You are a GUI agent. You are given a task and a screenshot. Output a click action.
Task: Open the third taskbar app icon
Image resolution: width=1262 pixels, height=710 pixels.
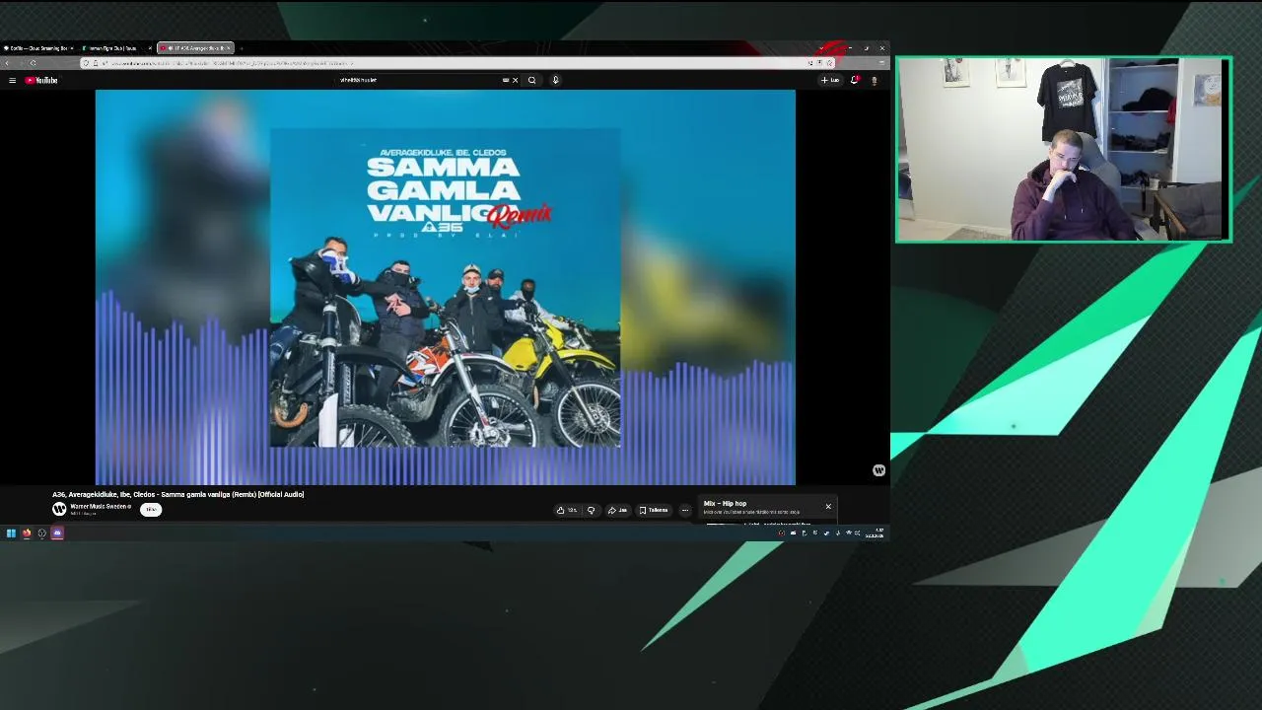(x=41, y=533)
